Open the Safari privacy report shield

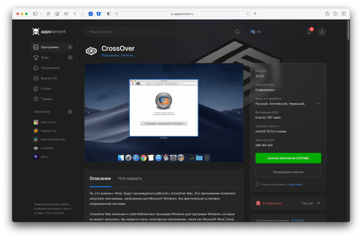point(109,14)
